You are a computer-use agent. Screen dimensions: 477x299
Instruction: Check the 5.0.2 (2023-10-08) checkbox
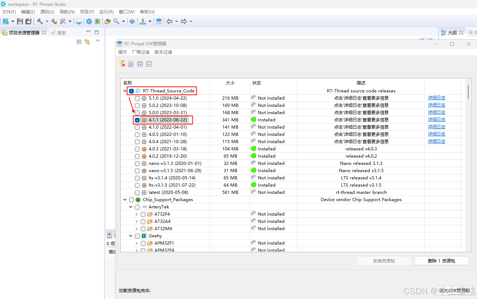[x=137, y=105]
